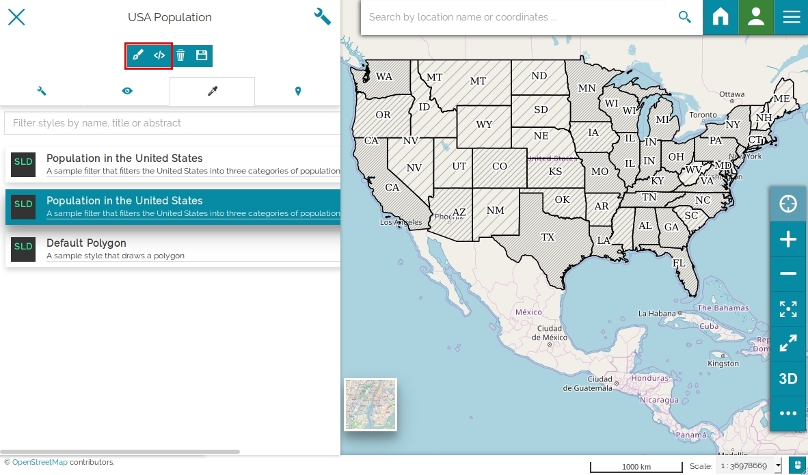Switch to the Display eye tab
The image size is (808, 475).
pos(127,91)
